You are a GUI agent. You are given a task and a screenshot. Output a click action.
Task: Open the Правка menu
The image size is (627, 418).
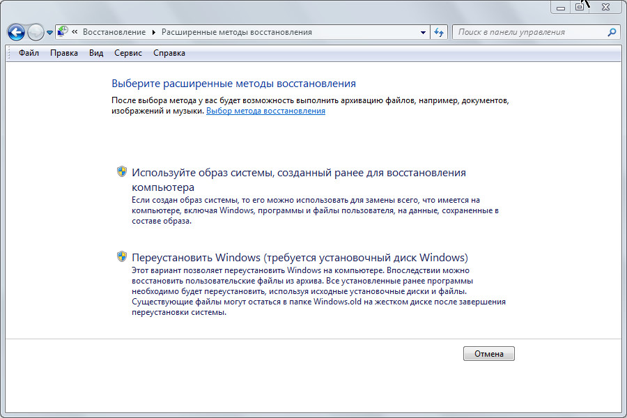click(x=64, y=53)
